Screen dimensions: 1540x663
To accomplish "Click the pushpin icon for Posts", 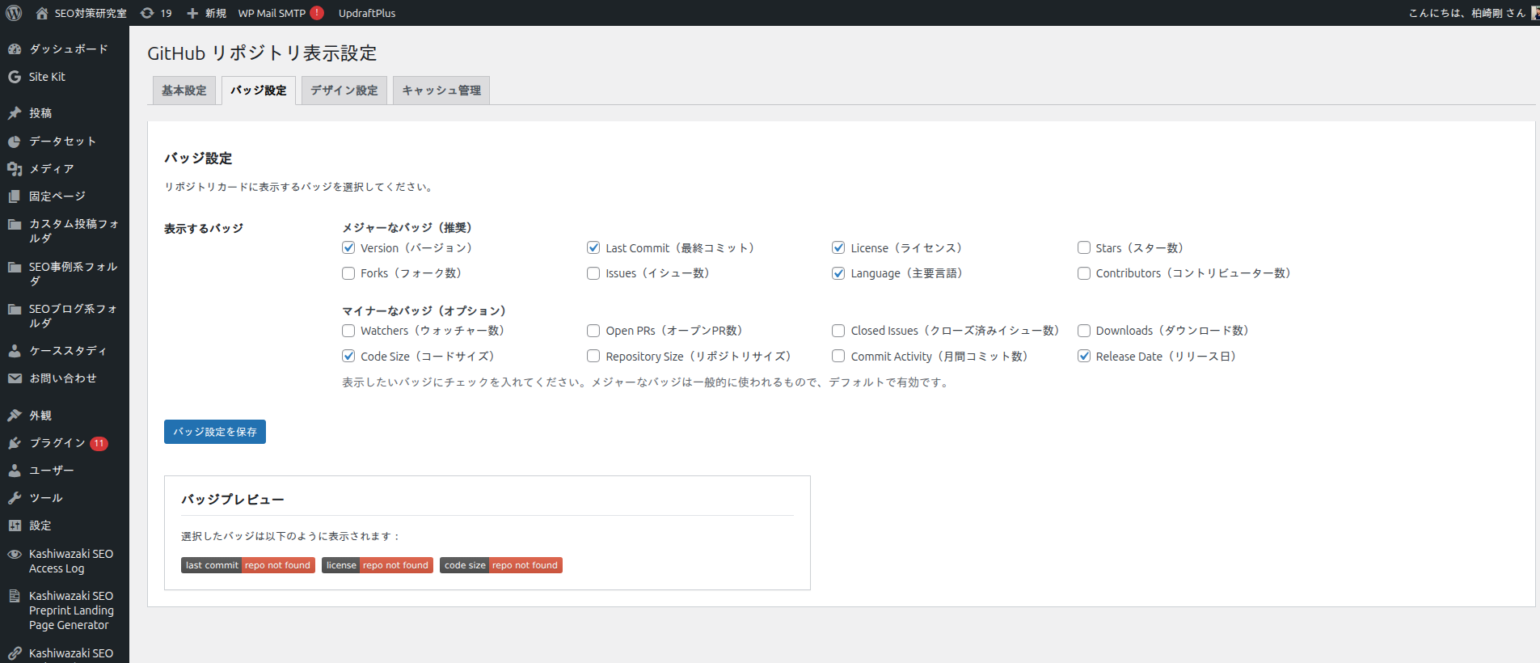I will point(15,113).
